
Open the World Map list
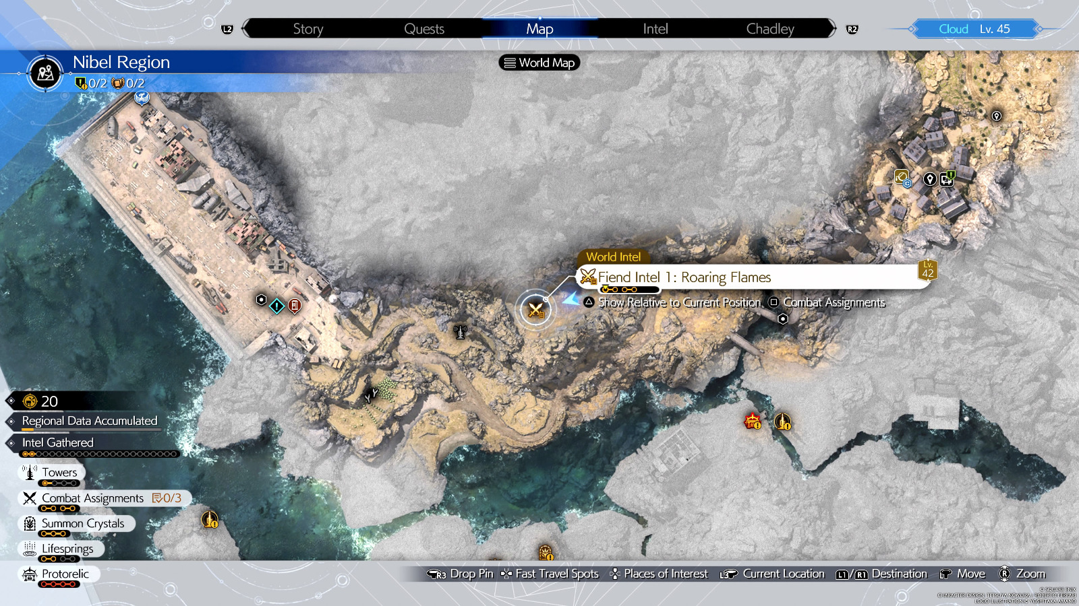539,63
